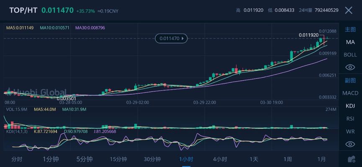Click the VOL:15.9M label
The width and height of the screenshot is (362, 167).
click(x=17, y=109)
